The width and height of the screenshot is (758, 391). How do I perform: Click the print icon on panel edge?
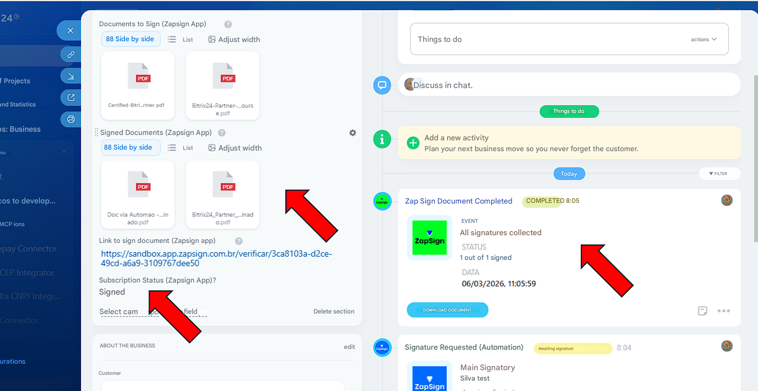[71, 119]
